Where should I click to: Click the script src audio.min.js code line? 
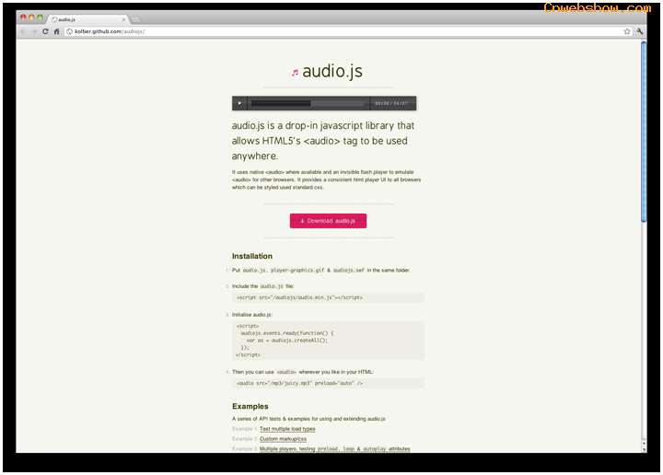[x=328, y=297]
